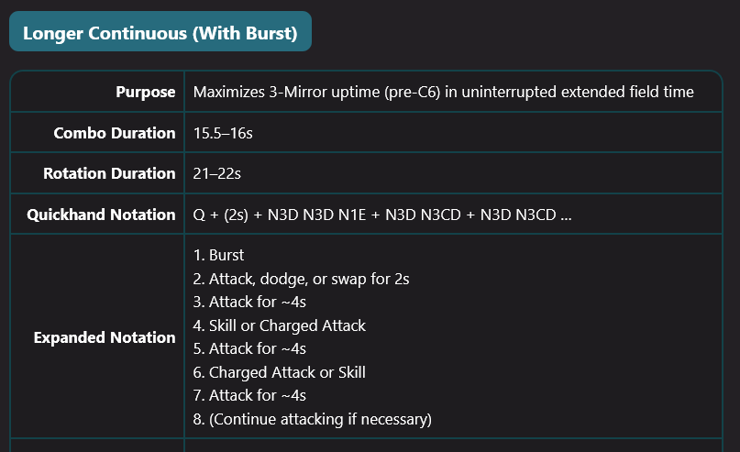The height and width of the screenshot is (452, 740).
Task: Click step 2 Attack, dodge, or swap for 2s
Action: 301,279
